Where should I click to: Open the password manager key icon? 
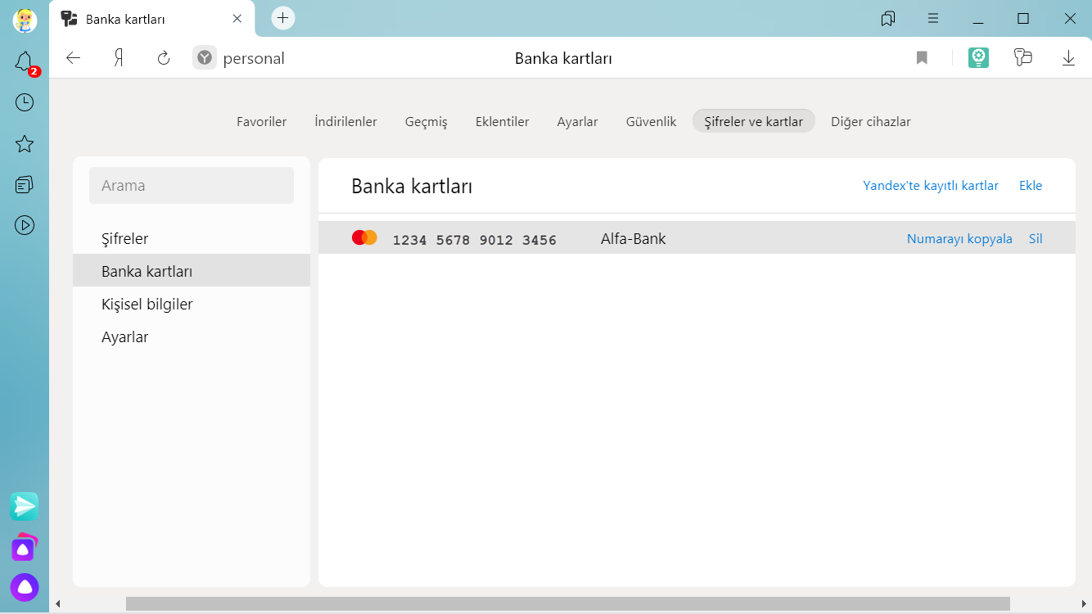pyautogui.click(x=1022, y=58)
